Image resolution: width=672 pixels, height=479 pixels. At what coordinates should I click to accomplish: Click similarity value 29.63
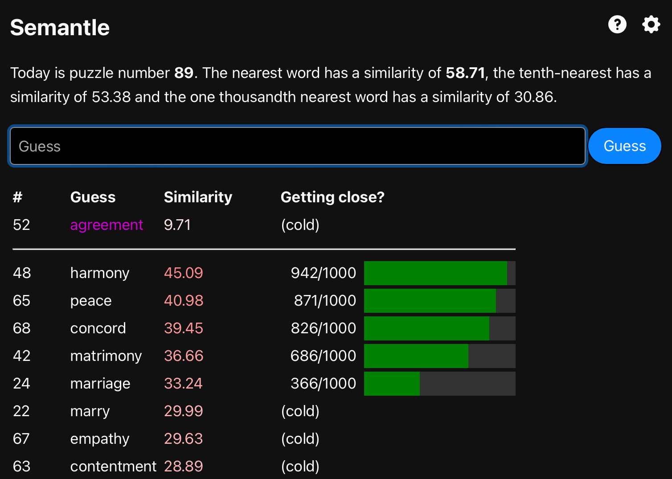click(183, 439)
